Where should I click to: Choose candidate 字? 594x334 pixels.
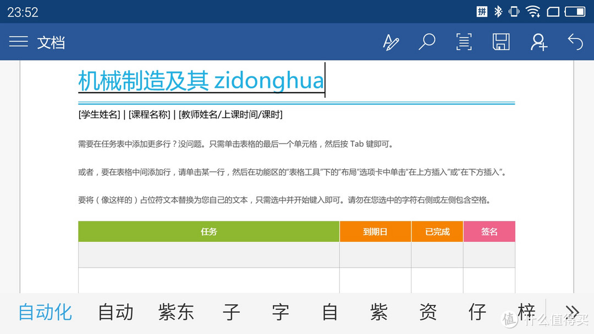280,313
